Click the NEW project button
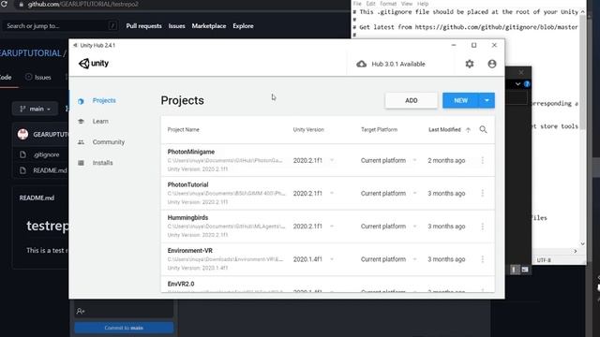Image resolution: width=600 pixels, height=337 pixels. pyautogui.click(x=460, y=100)
